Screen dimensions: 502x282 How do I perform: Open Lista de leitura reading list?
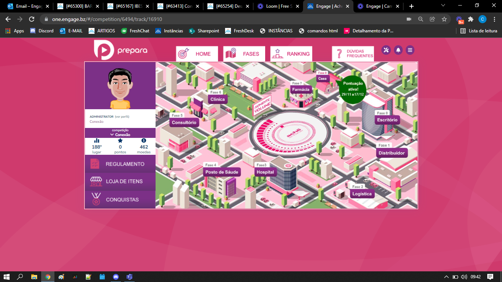pyautogui.click(x=479, y=31)
